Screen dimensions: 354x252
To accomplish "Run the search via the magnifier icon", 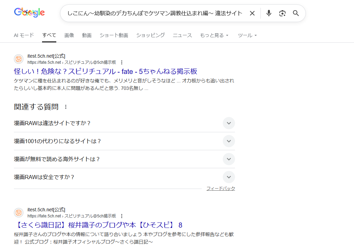I will (x=296, y=13).
